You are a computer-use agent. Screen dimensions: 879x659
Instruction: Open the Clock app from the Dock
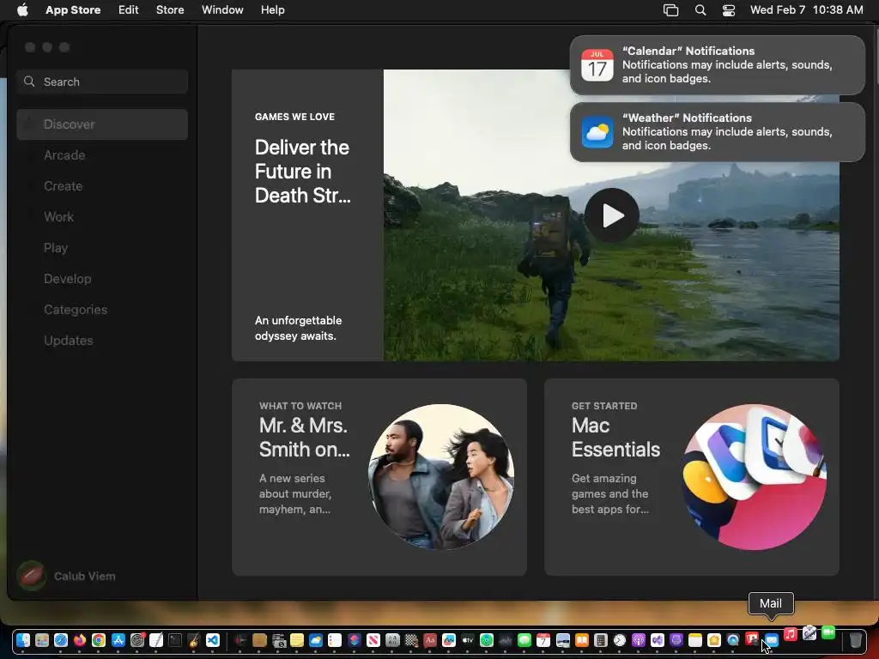(x=620, y=640)
